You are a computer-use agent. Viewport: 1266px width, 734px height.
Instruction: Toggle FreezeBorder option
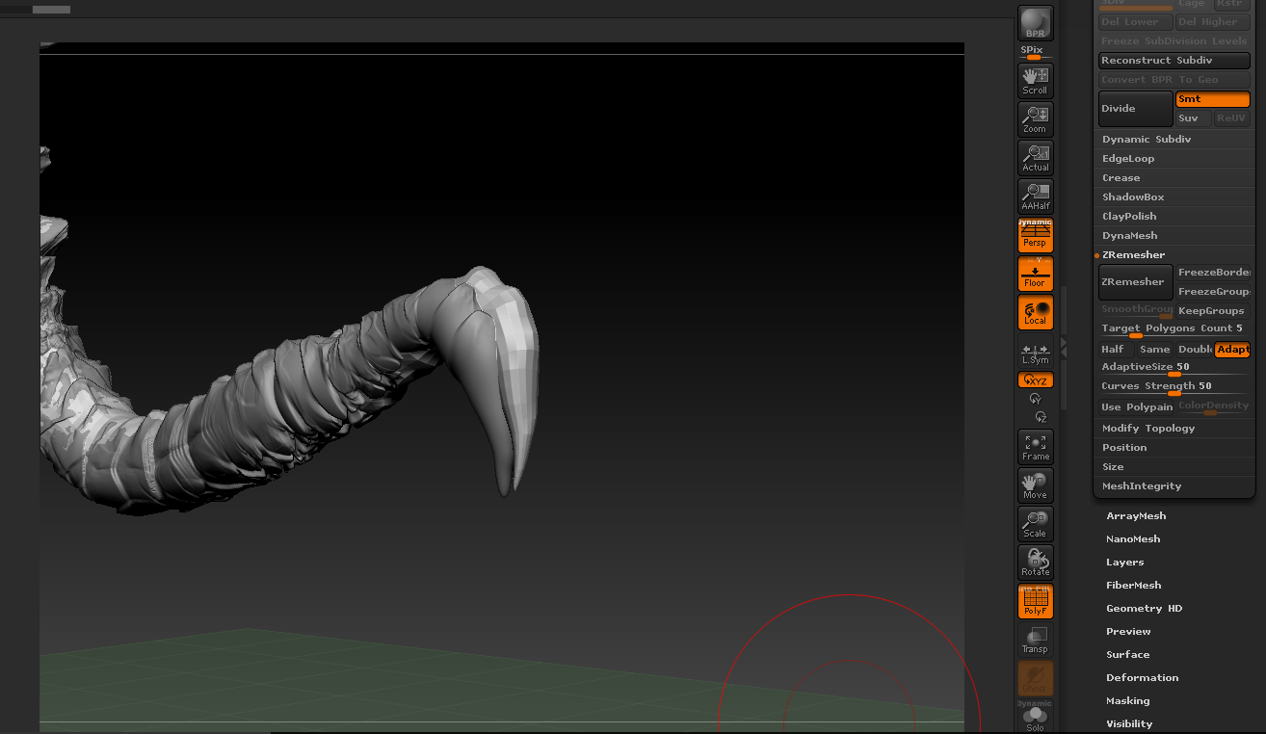pyautogui.click(x=1213, y=273)
